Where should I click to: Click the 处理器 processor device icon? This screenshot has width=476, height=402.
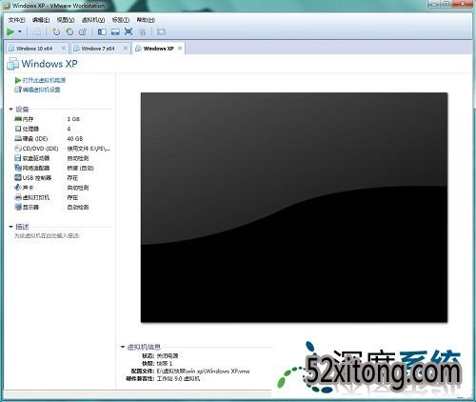click(x=18, y=129)
